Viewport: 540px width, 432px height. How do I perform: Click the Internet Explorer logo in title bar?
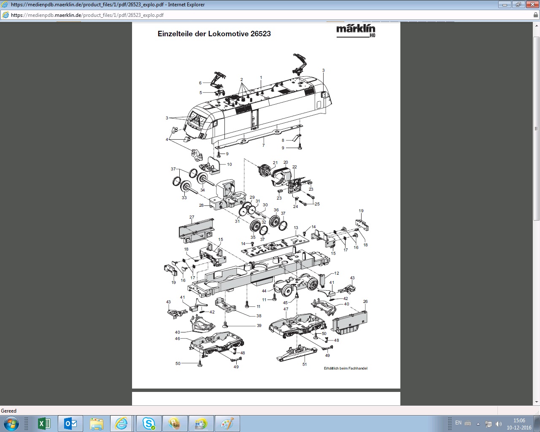(5, 5)
